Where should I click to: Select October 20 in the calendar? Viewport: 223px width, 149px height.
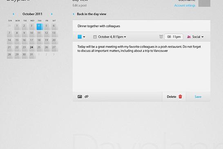coord(54,41)
